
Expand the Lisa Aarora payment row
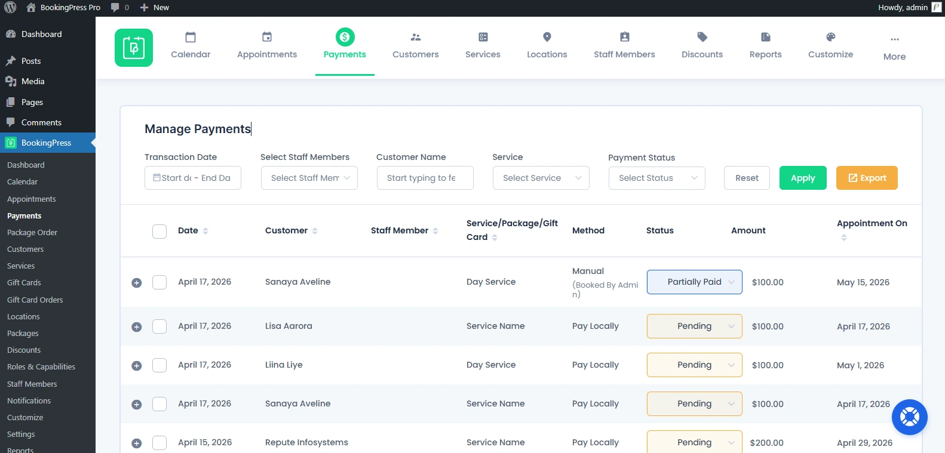point(137,327)
